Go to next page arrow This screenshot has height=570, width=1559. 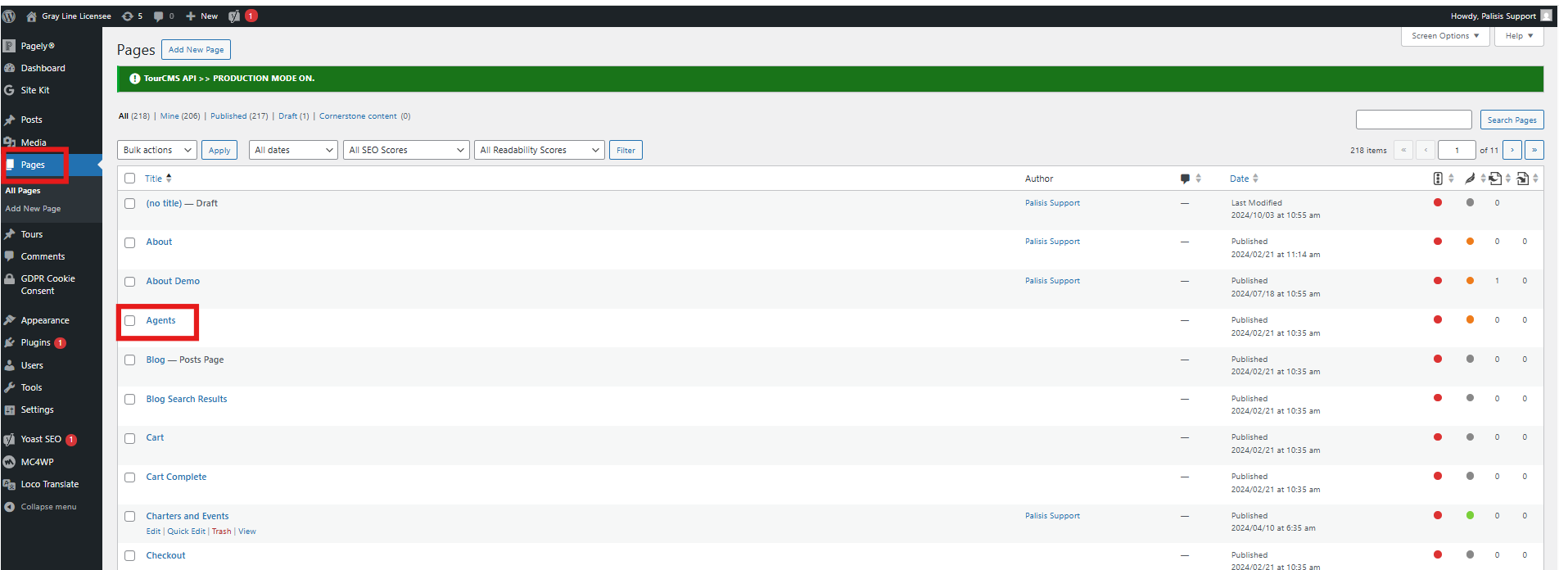[1512, 150]
